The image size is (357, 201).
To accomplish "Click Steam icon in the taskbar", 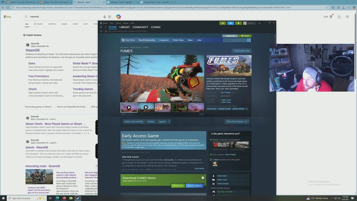I will (x=78, y=198).
